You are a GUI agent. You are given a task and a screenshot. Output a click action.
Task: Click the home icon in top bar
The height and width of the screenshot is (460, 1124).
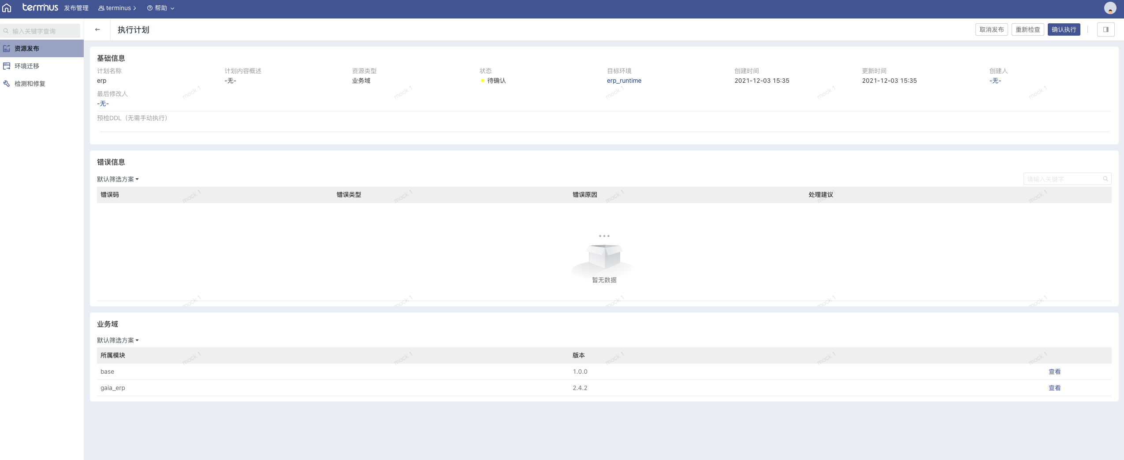pos(7,8)
